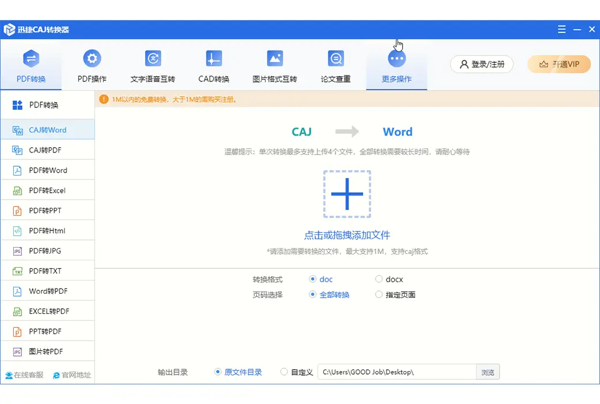Image resolution: width=600 pixels, height=404 pixels.
Task: Click the PDF转Excel sidebar icon
Action: tap(17, 190)
